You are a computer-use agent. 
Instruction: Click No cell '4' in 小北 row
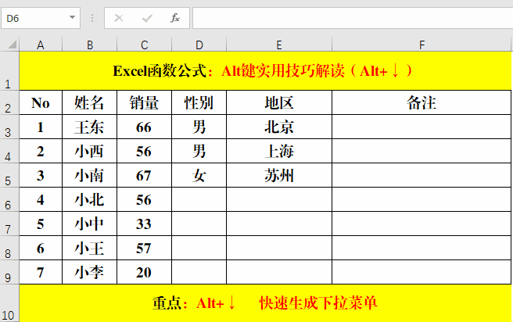coord(41,199)
